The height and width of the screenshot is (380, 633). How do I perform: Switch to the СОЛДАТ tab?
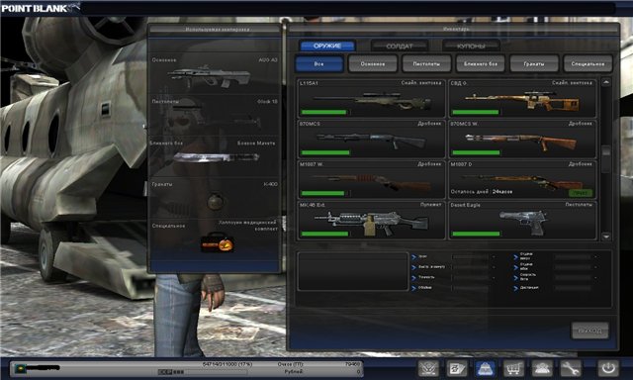coord(400,46)
